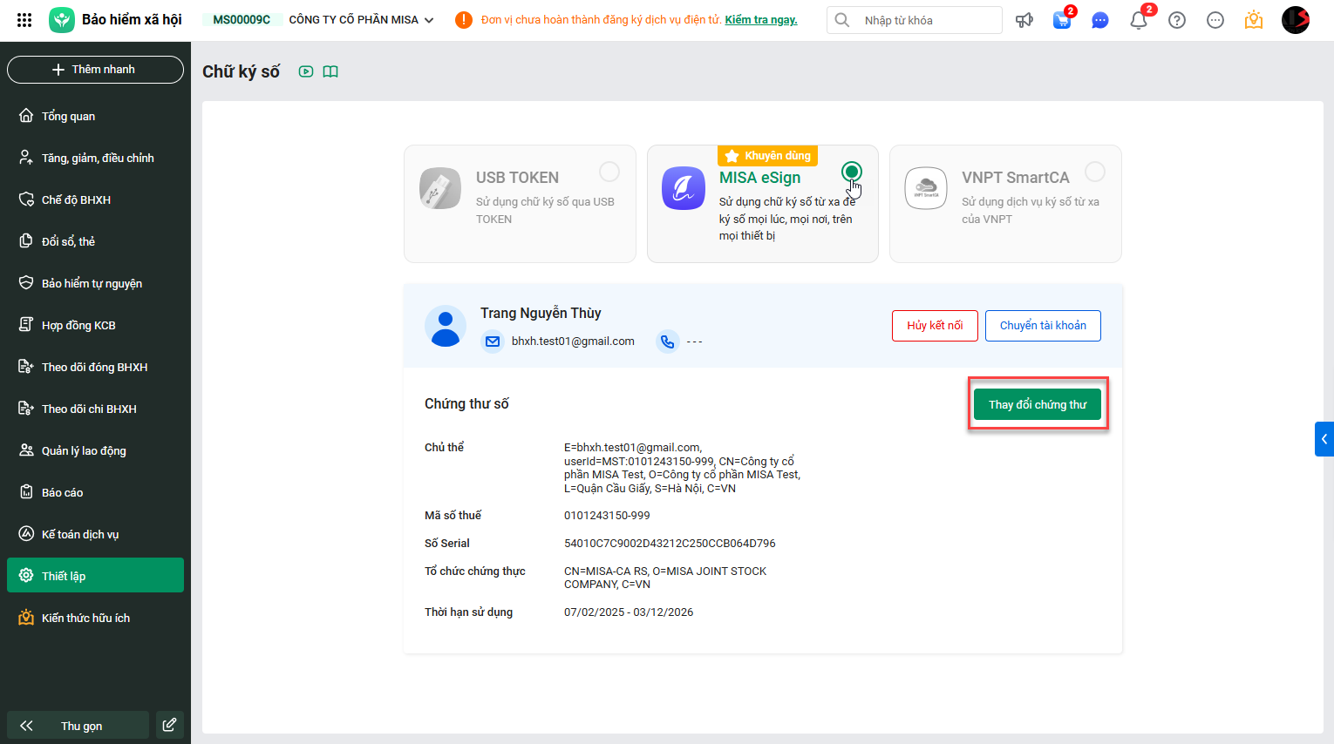1334x744 pixels.
Task: Open Chế độ BHXH menu
Action: [x=95, y=200]
